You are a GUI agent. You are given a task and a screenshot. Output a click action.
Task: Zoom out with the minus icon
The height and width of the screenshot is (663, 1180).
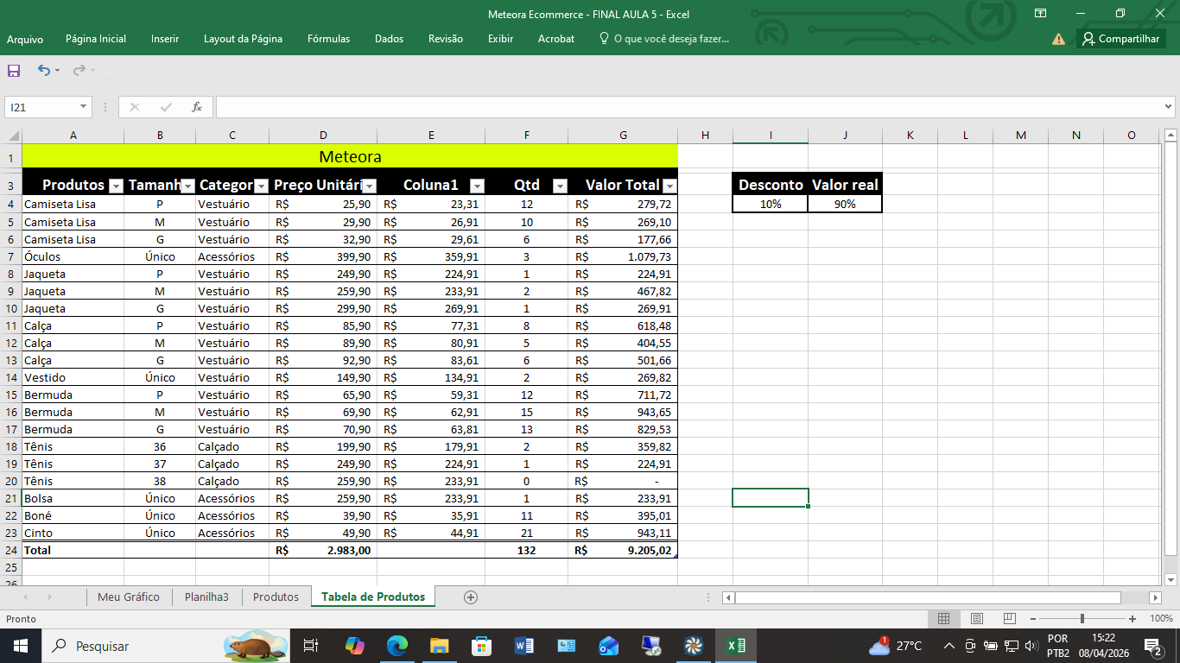tap(1032, 619)
